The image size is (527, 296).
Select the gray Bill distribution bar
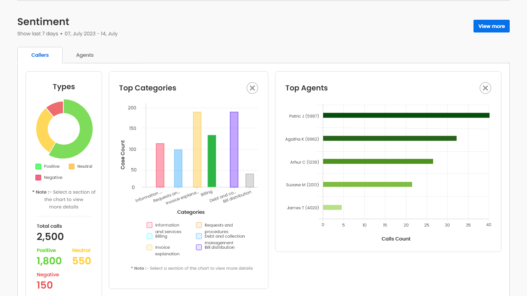pos(250,180)
